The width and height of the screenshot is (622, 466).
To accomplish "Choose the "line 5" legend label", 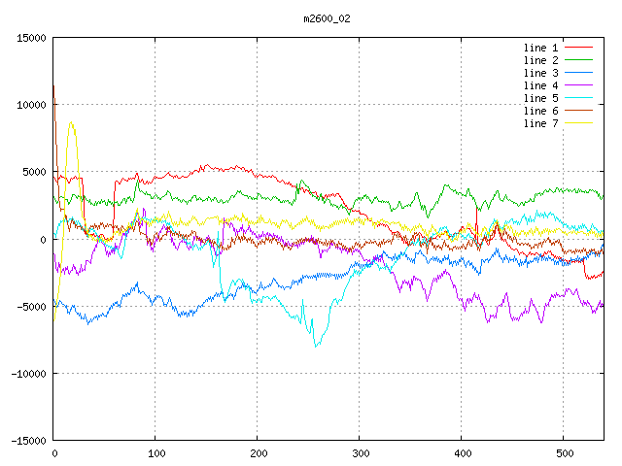I will (x=540, y=98).
